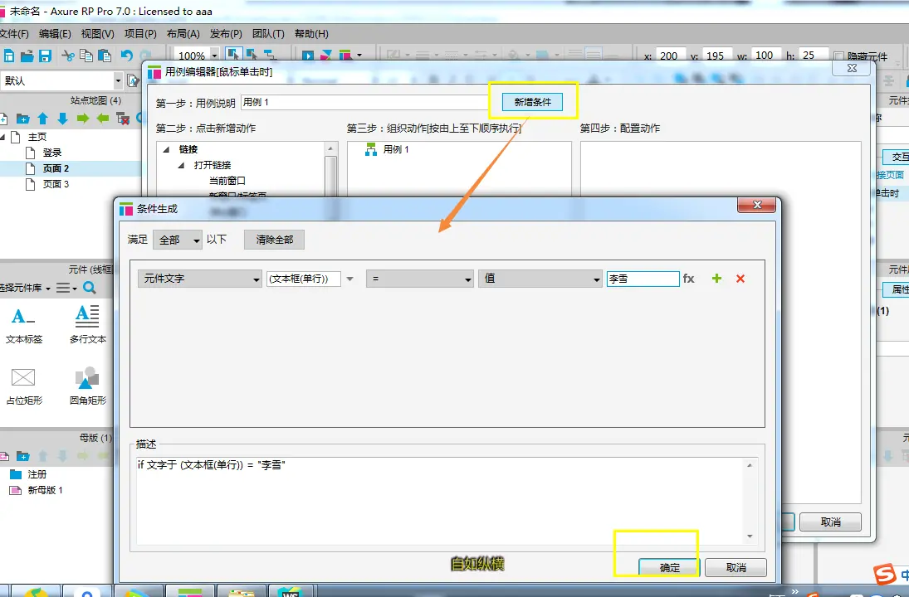Click the style painter icon beside 默认

(133, 80)
